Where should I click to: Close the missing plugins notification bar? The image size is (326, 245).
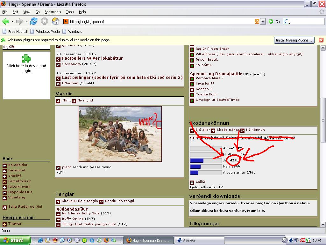[x=321, y=40]
